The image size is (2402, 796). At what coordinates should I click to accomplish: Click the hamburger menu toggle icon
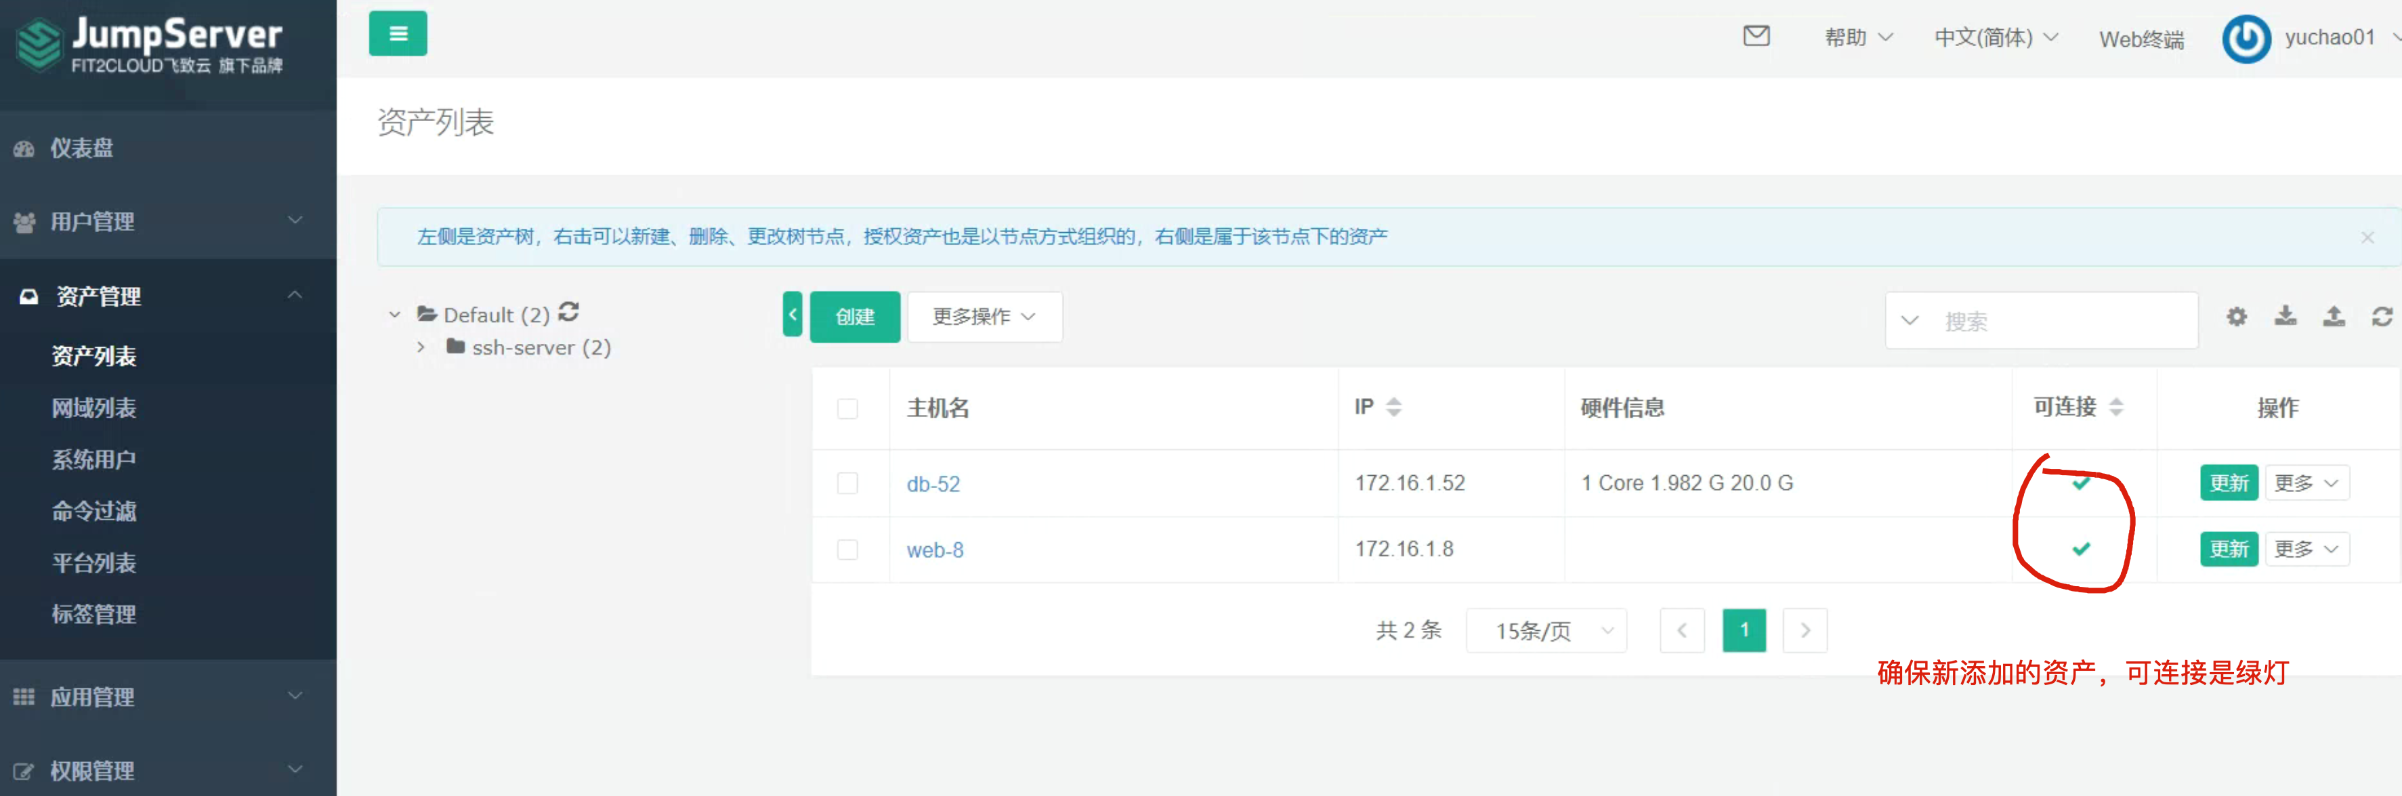398,34
